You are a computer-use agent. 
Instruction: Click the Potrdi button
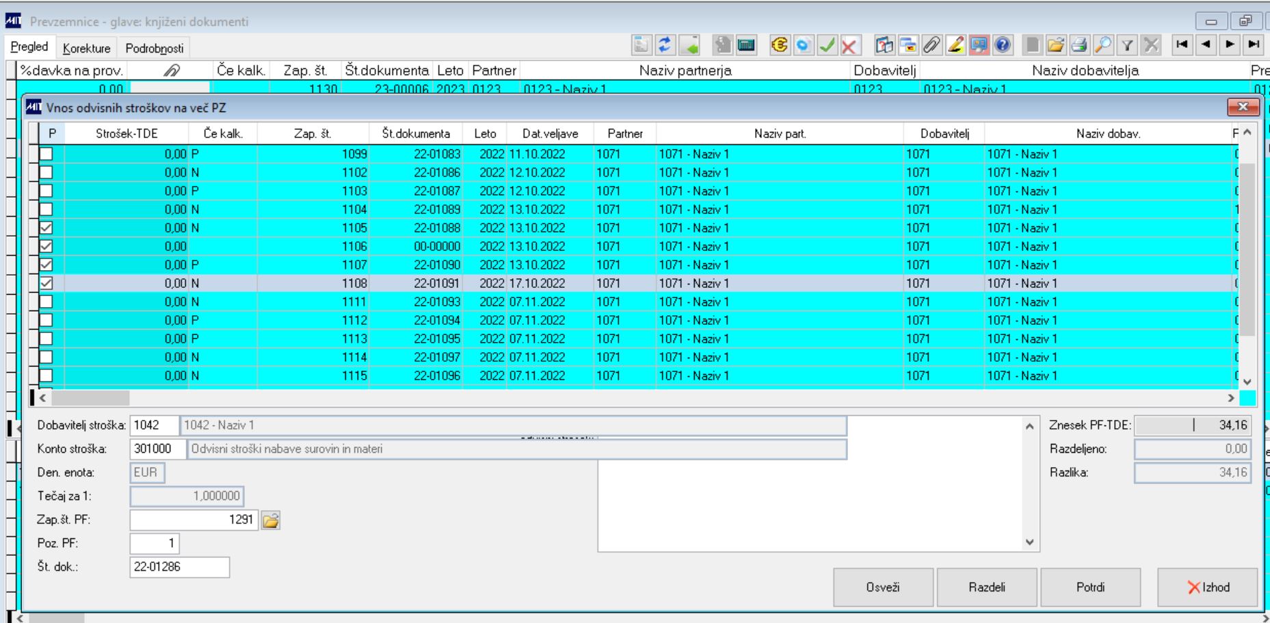[x=1091, y=587]
